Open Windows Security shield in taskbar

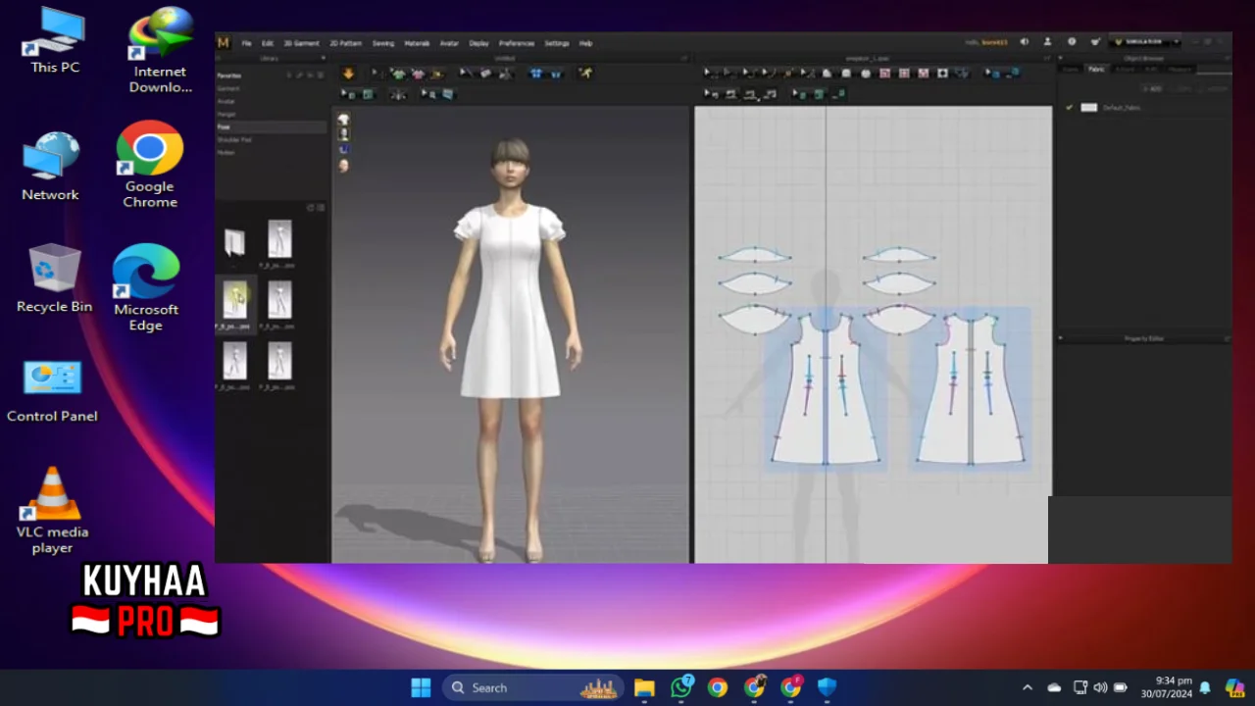click(827, 687)
